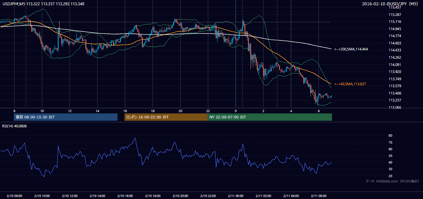Click price axis value 114.774

395,36
